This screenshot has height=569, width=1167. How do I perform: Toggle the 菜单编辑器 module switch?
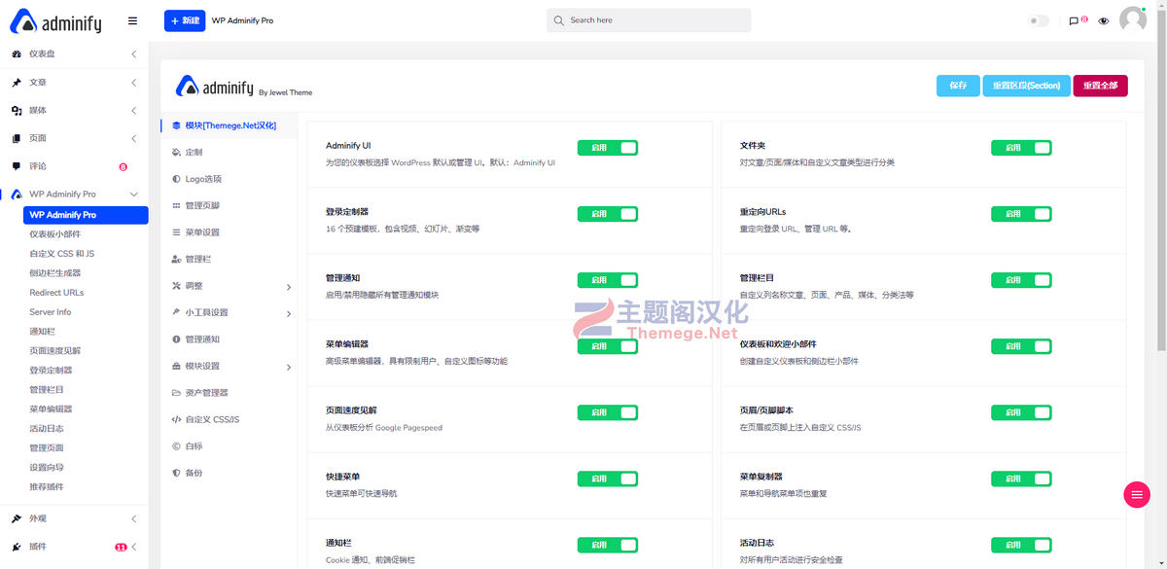[x=608, y=346]
